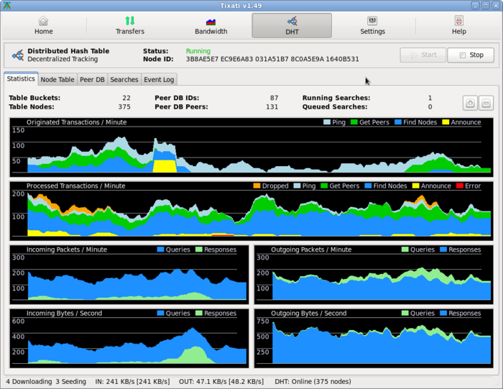Click Ping swatch in Originated Transactions legend

(327, 122)
